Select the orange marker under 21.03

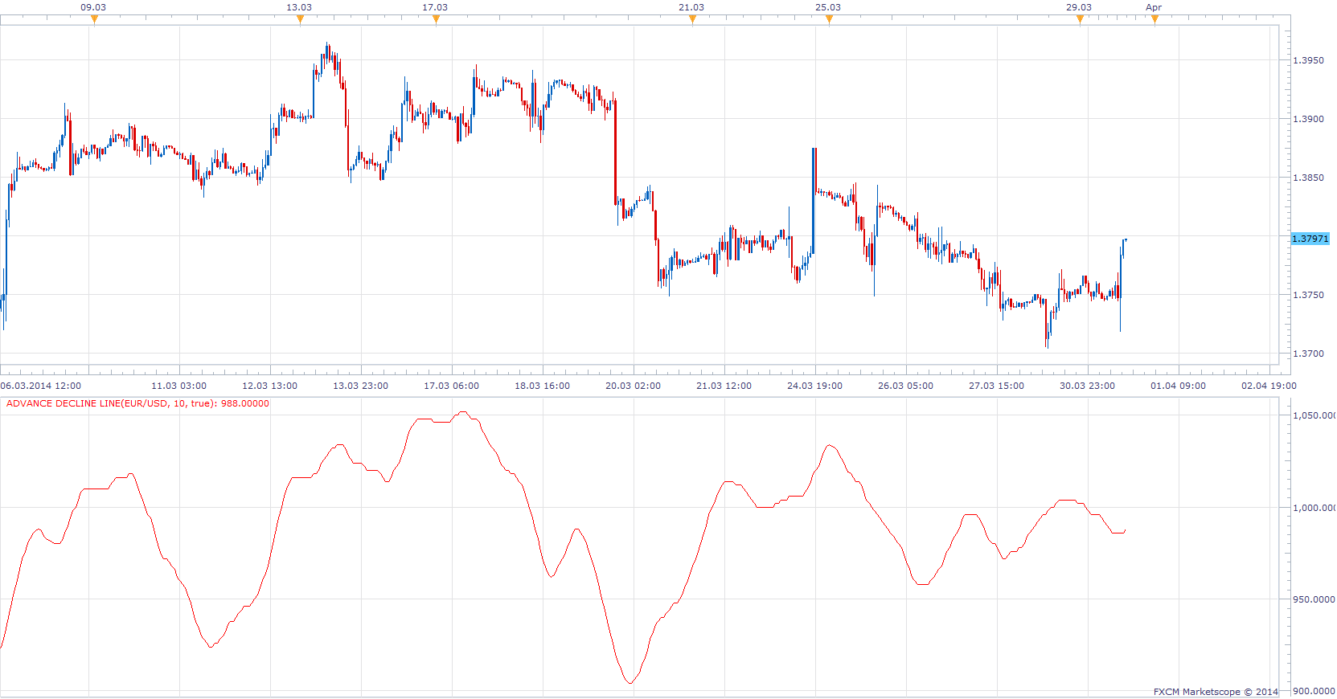[x=692, y=20]
